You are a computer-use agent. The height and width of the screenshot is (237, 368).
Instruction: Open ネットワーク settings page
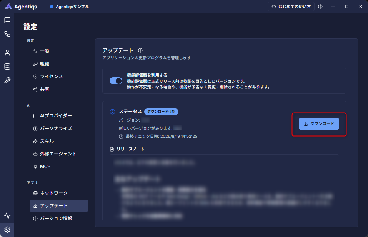pos(59,193)
